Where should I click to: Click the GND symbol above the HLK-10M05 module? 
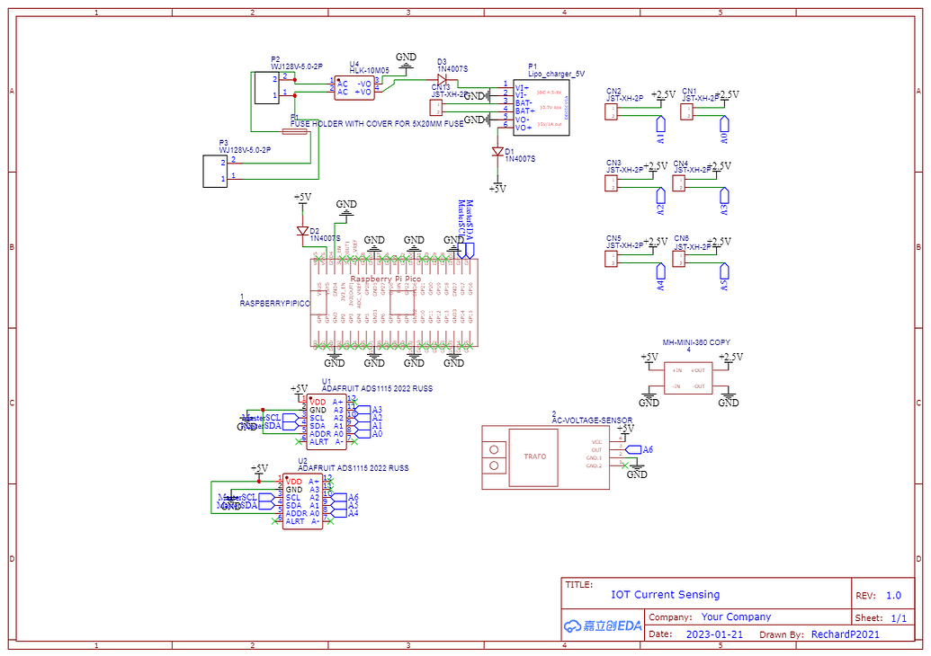[x=407, y=63]
